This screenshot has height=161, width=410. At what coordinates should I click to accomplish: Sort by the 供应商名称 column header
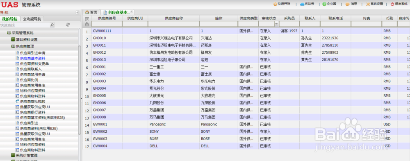(x=173, y=18)
